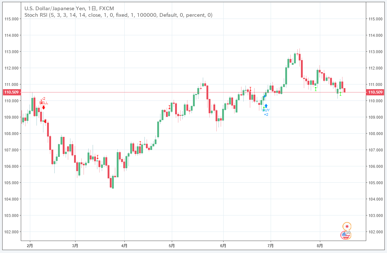The height and width of the screenshot is (253, 387).
Task: Click the blue BUY arrow marker
Action: click(x=266, y=106)
